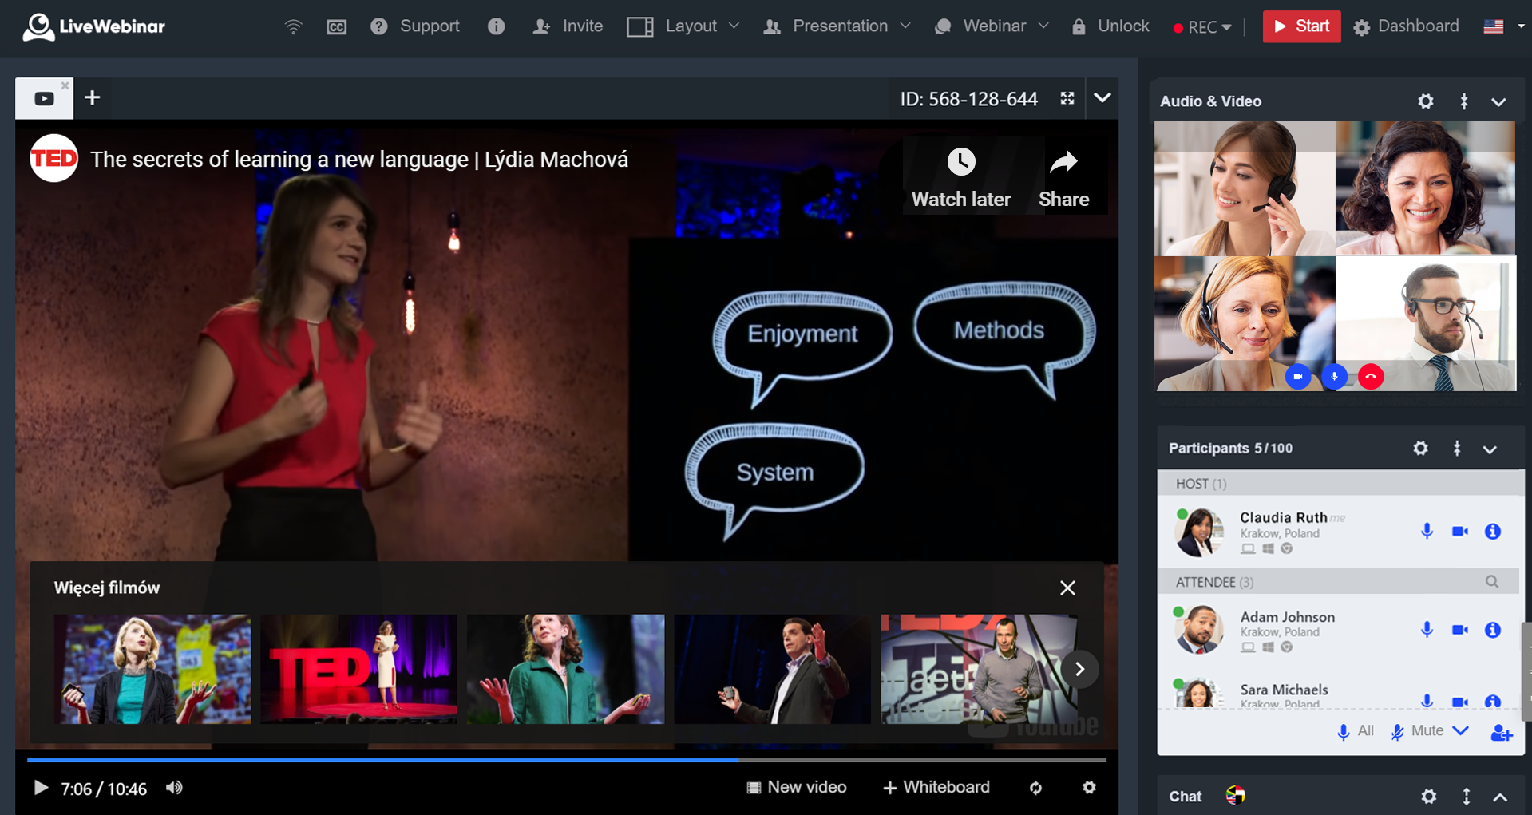Image resolution: width=1532 pixels, height=815 pixels.
Task: Collapse the Audio & Video panel
Action: [1498, 101]
